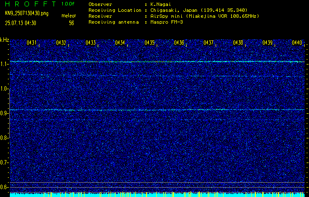The height and width of the screenshot is (197, 309).
Task: Click the 0433 time marker
Action: click(91, 43)
